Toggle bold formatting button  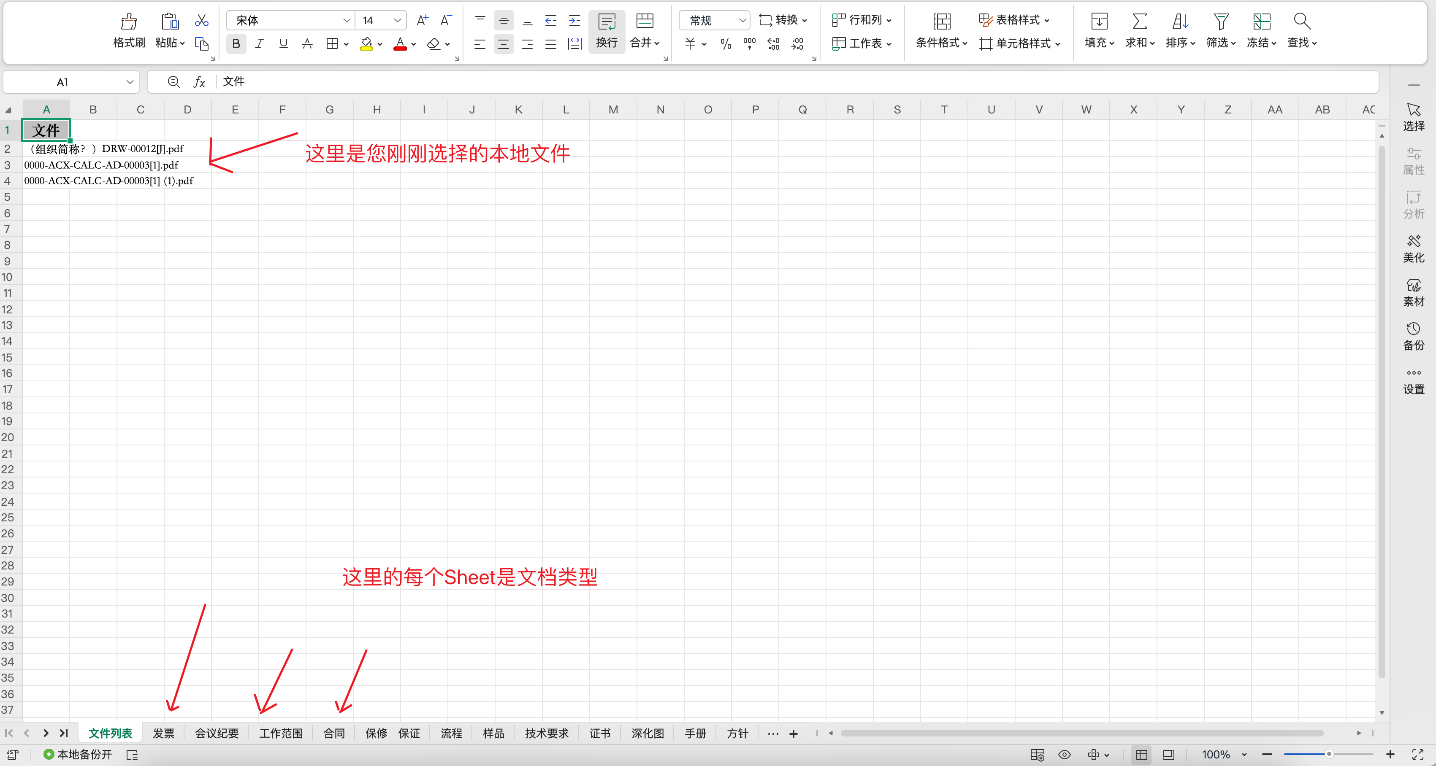(x=236, y=43)
